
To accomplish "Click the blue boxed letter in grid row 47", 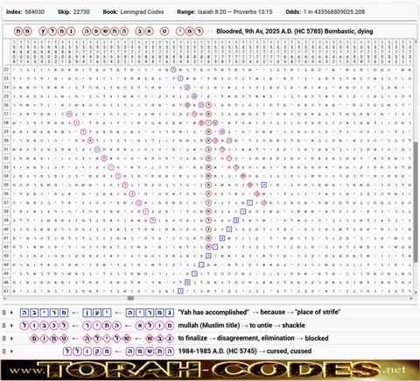I will click(x=180, y=291).
